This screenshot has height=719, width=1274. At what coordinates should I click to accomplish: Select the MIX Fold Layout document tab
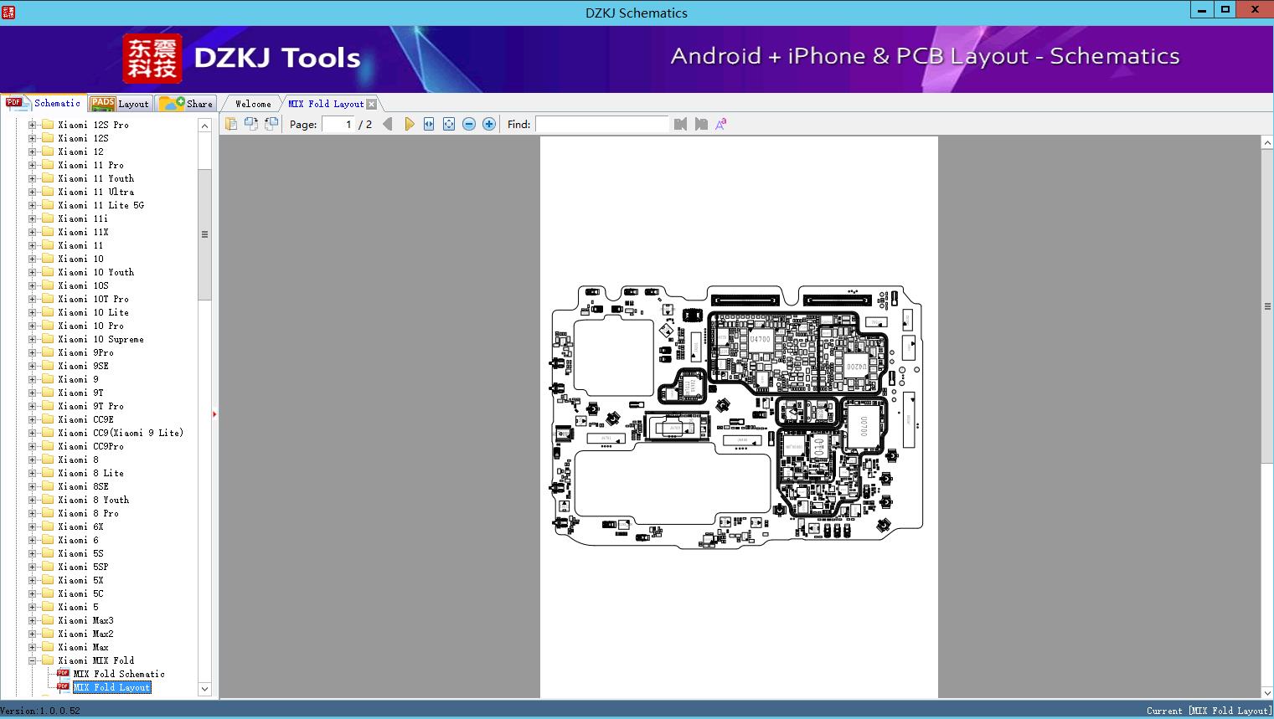(x=326, y=104)
